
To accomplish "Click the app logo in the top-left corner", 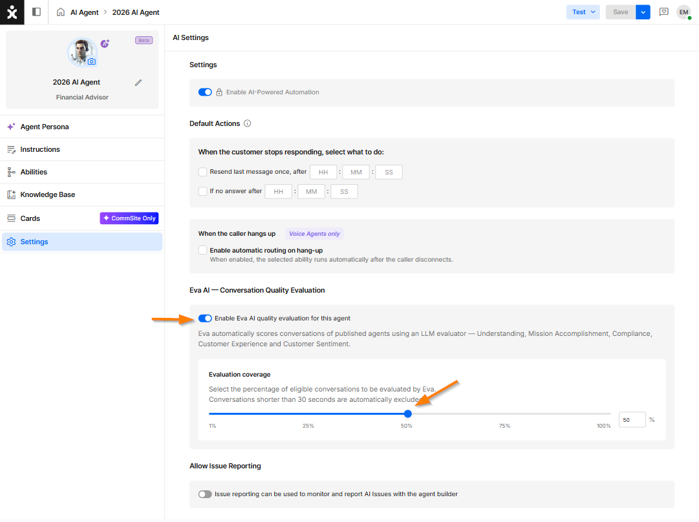I will [12, 12].
